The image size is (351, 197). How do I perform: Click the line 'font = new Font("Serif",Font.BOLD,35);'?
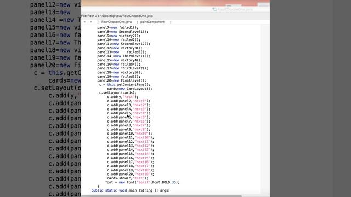click(143, 182)
